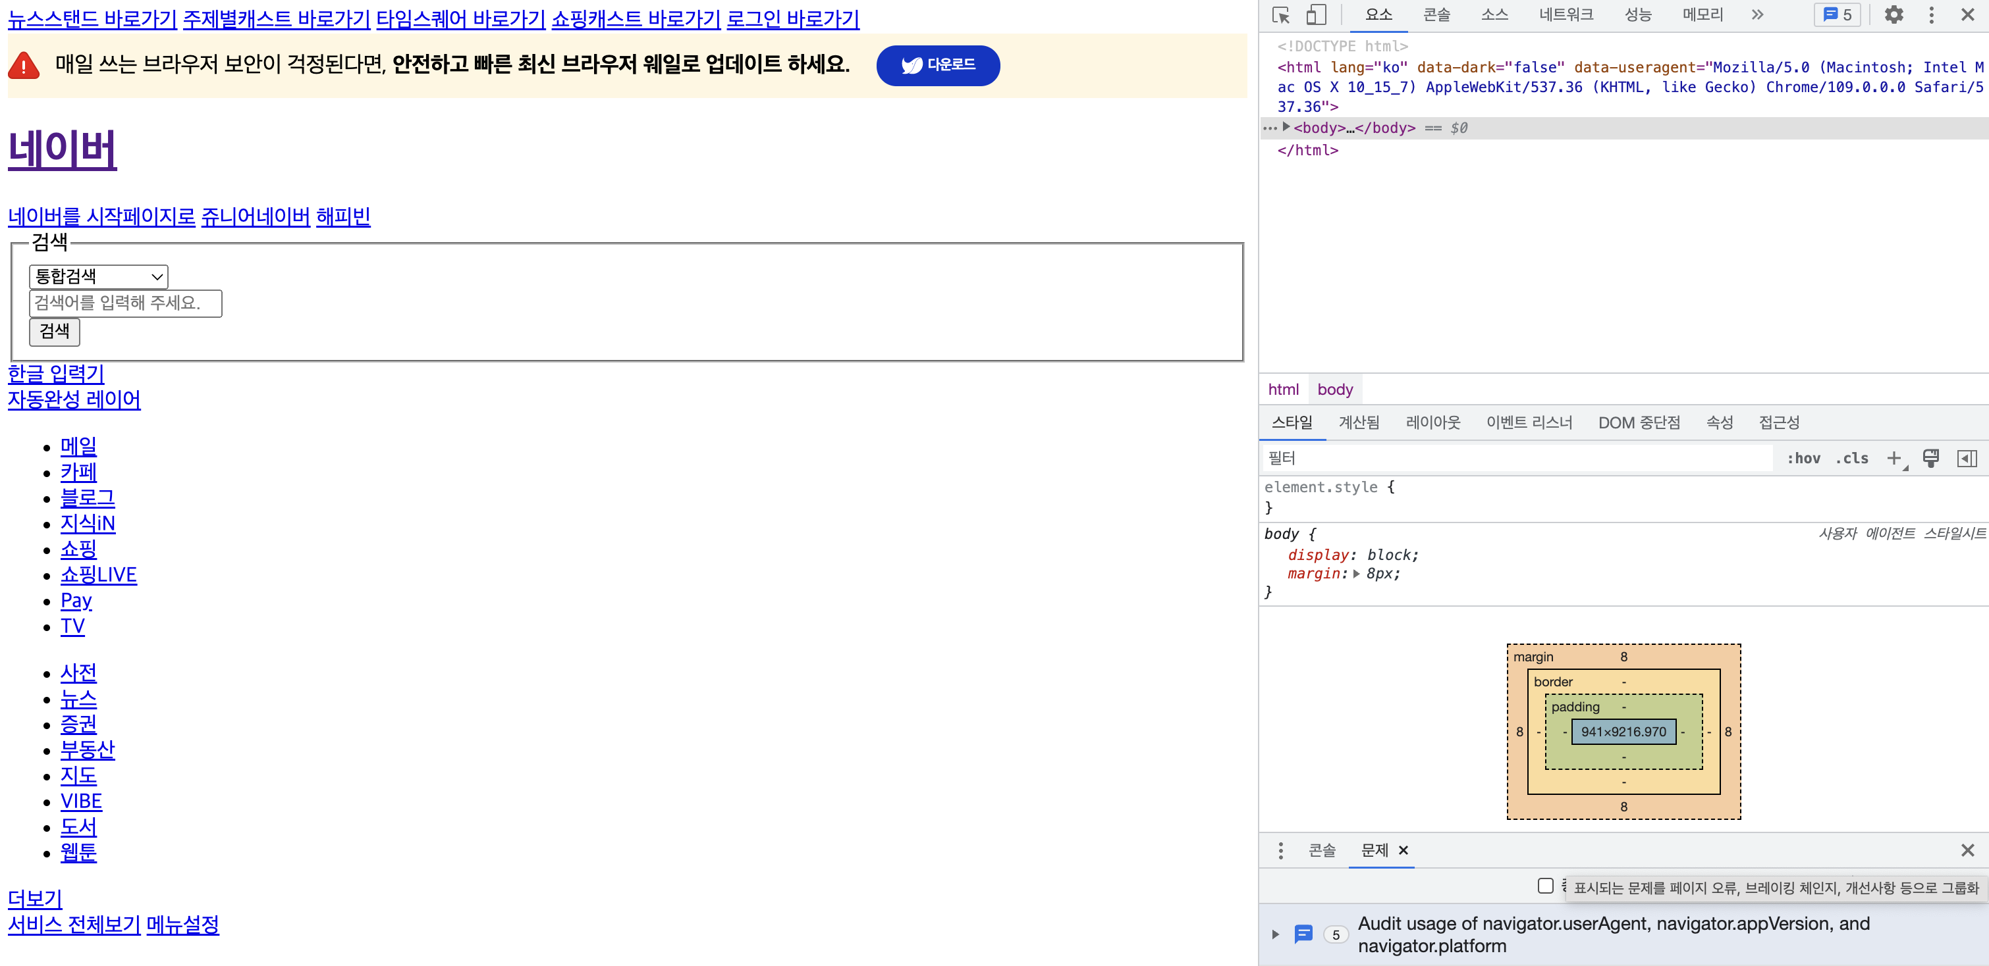Open the 지식iN link
This screenshot has height=966, width=1989.
point(88,523)
